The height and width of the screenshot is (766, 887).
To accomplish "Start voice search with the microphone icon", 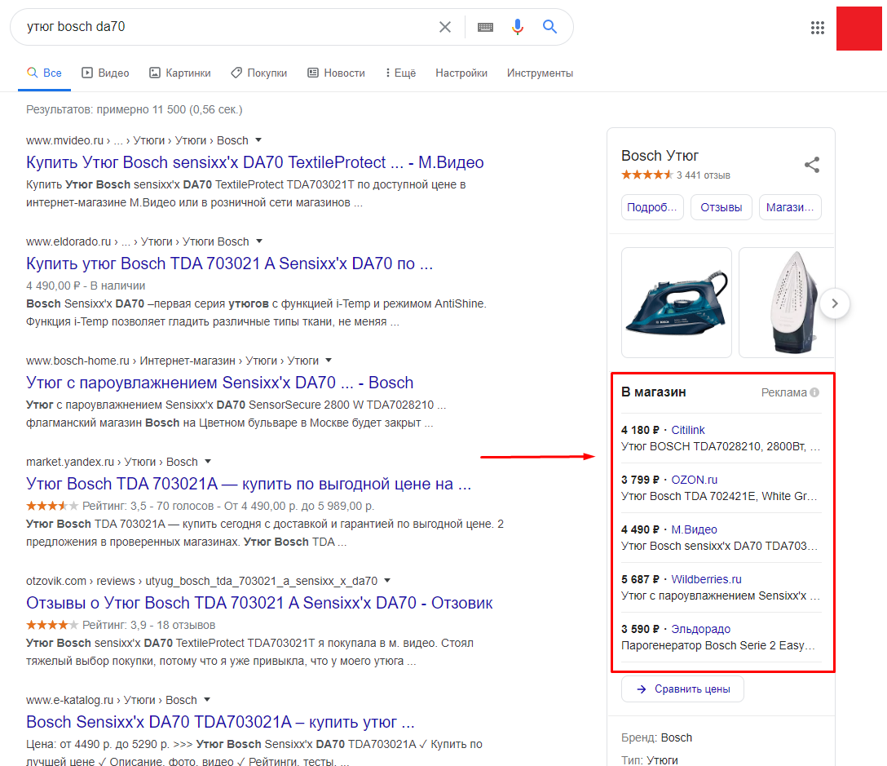I will 517,27.
